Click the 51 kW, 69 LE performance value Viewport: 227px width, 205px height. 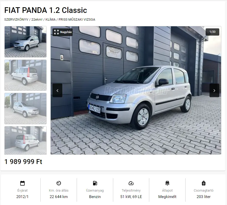point(131,197)
